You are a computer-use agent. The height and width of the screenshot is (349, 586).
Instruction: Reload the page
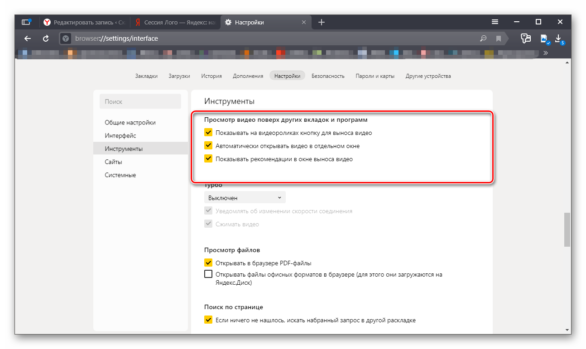pos(46,38)
